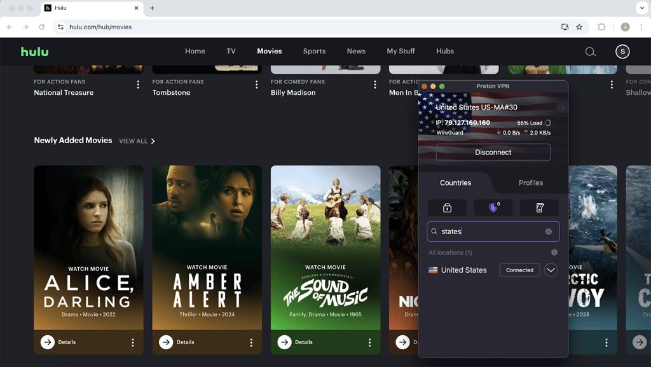Open the Billy Madison title
The height and width of the screenshot is (367, 651).
click(x=293, y=93)
